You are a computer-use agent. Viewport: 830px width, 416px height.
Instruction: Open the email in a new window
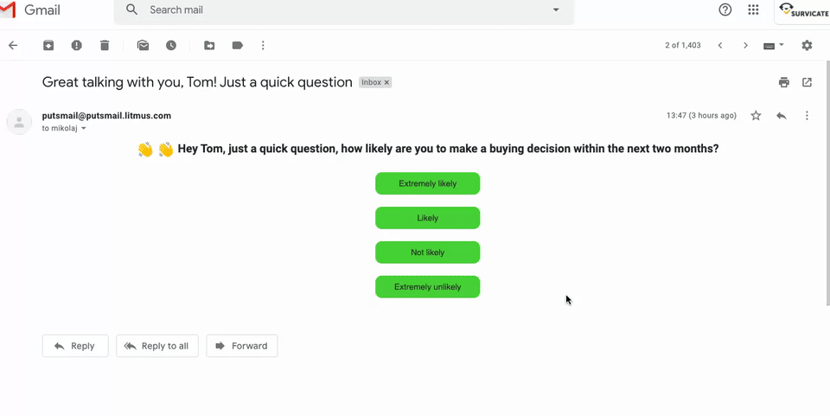pos(807,82)
